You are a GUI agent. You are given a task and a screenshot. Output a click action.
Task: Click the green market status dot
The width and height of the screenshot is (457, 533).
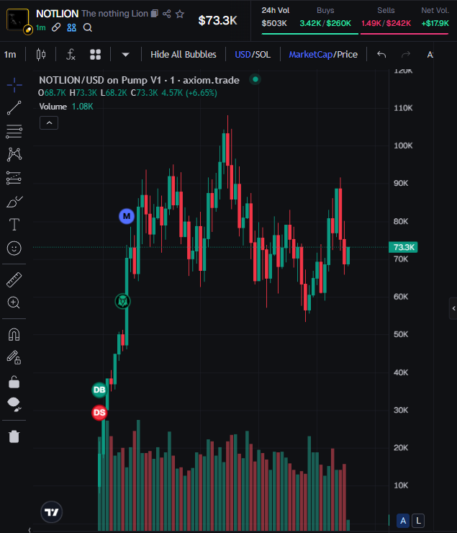255,79
